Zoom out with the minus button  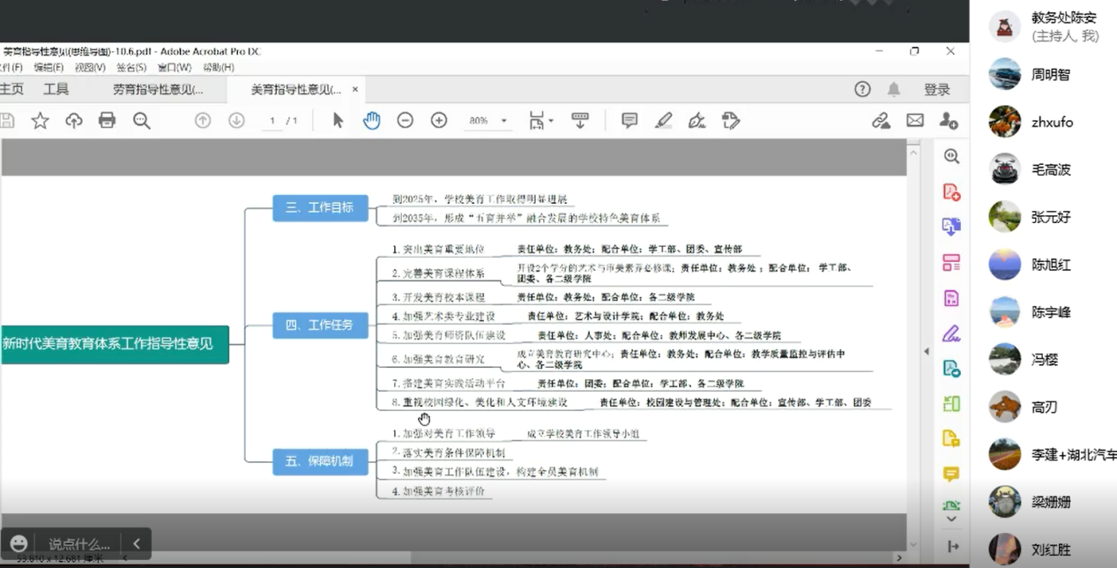[405, 121]
